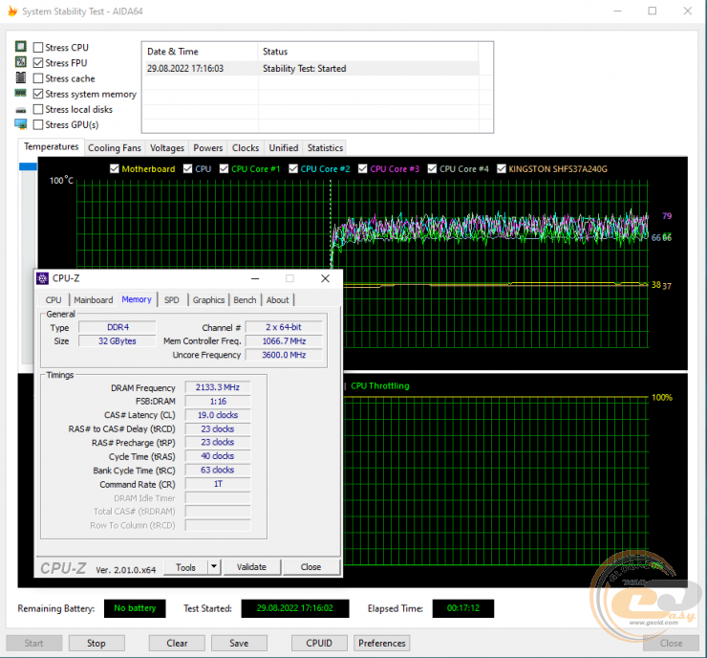Toggle CPU Core #3 graph checkbox
Screen dimensions: 707x658
pyautogui.click(x=363, y=168)
